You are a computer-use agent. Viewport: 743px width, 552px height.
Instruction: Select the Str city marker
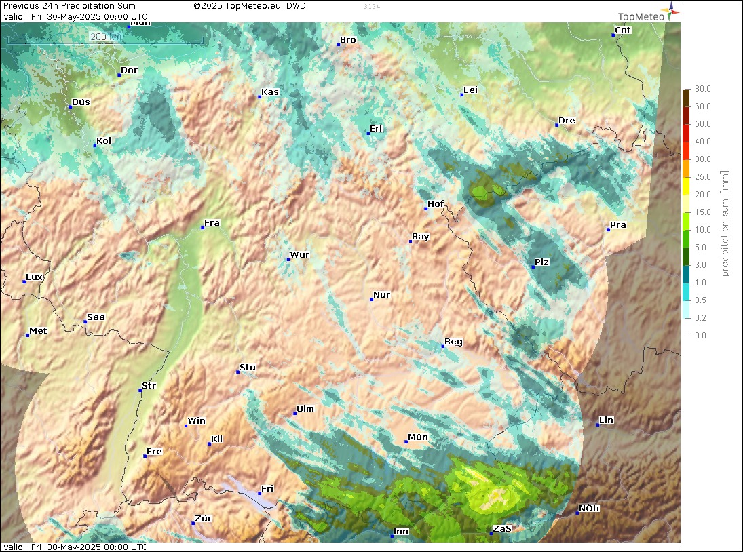point(140,390)
